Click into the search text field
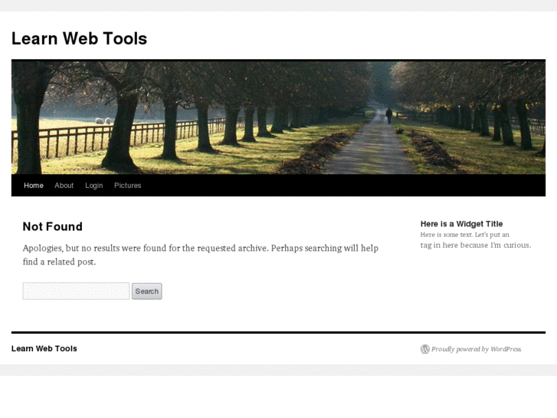 (76, 291)
